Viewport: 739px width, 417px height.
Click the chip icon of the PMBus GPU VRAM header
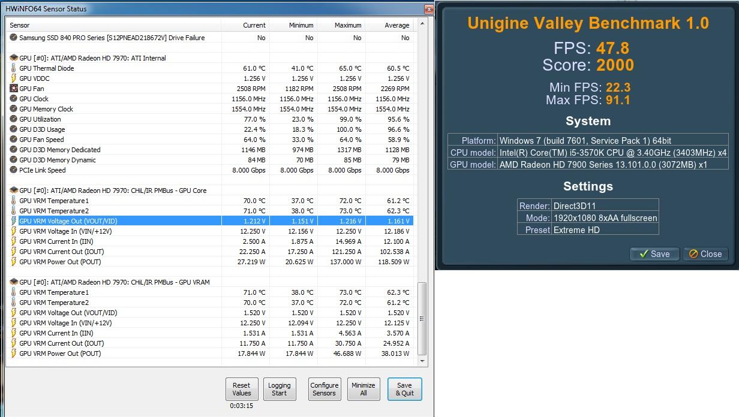[x=14, y=282]
